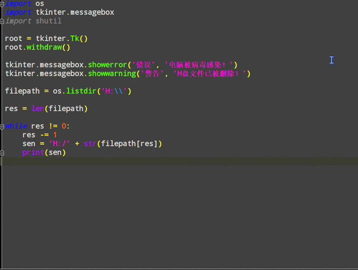358x270 pixels.
Task: Click on 'tkinter.messagebox' in the second import line
Action: pos(75,12)
